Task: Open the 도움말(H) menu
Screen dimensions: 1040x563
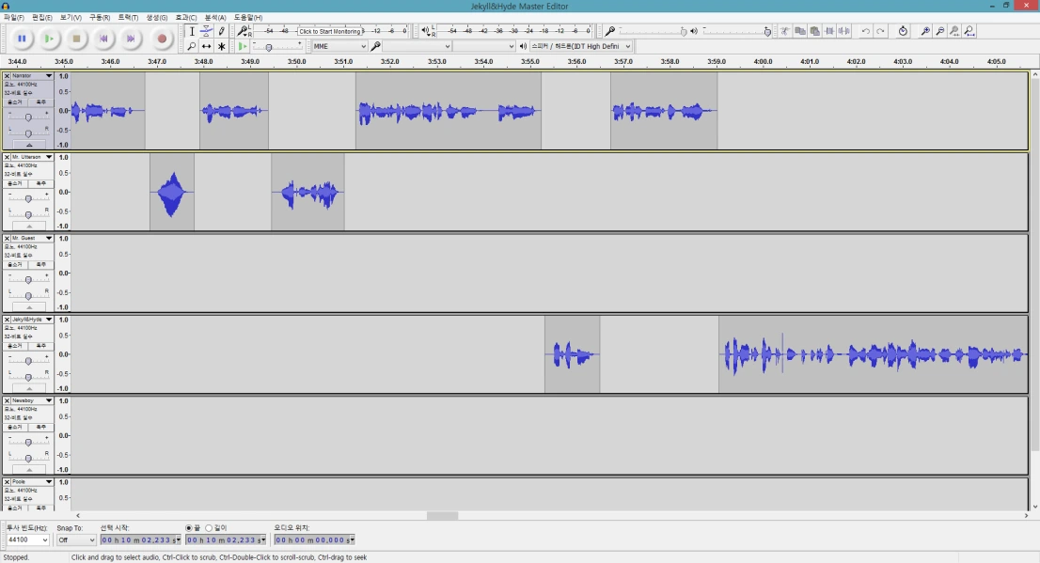Action: point(248,17)
